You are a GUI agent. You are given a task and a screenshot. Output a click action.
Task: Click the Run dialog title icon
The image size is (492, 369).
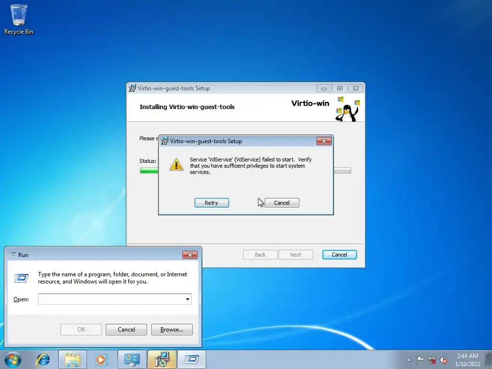point(12,255)
